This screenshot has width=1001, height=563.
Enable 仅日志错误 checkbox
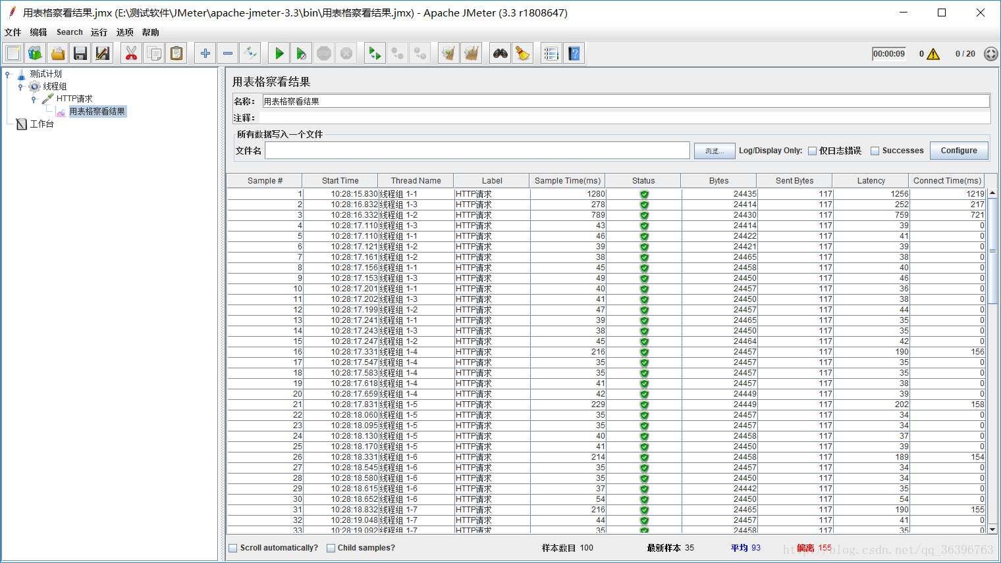click(812, 151)
